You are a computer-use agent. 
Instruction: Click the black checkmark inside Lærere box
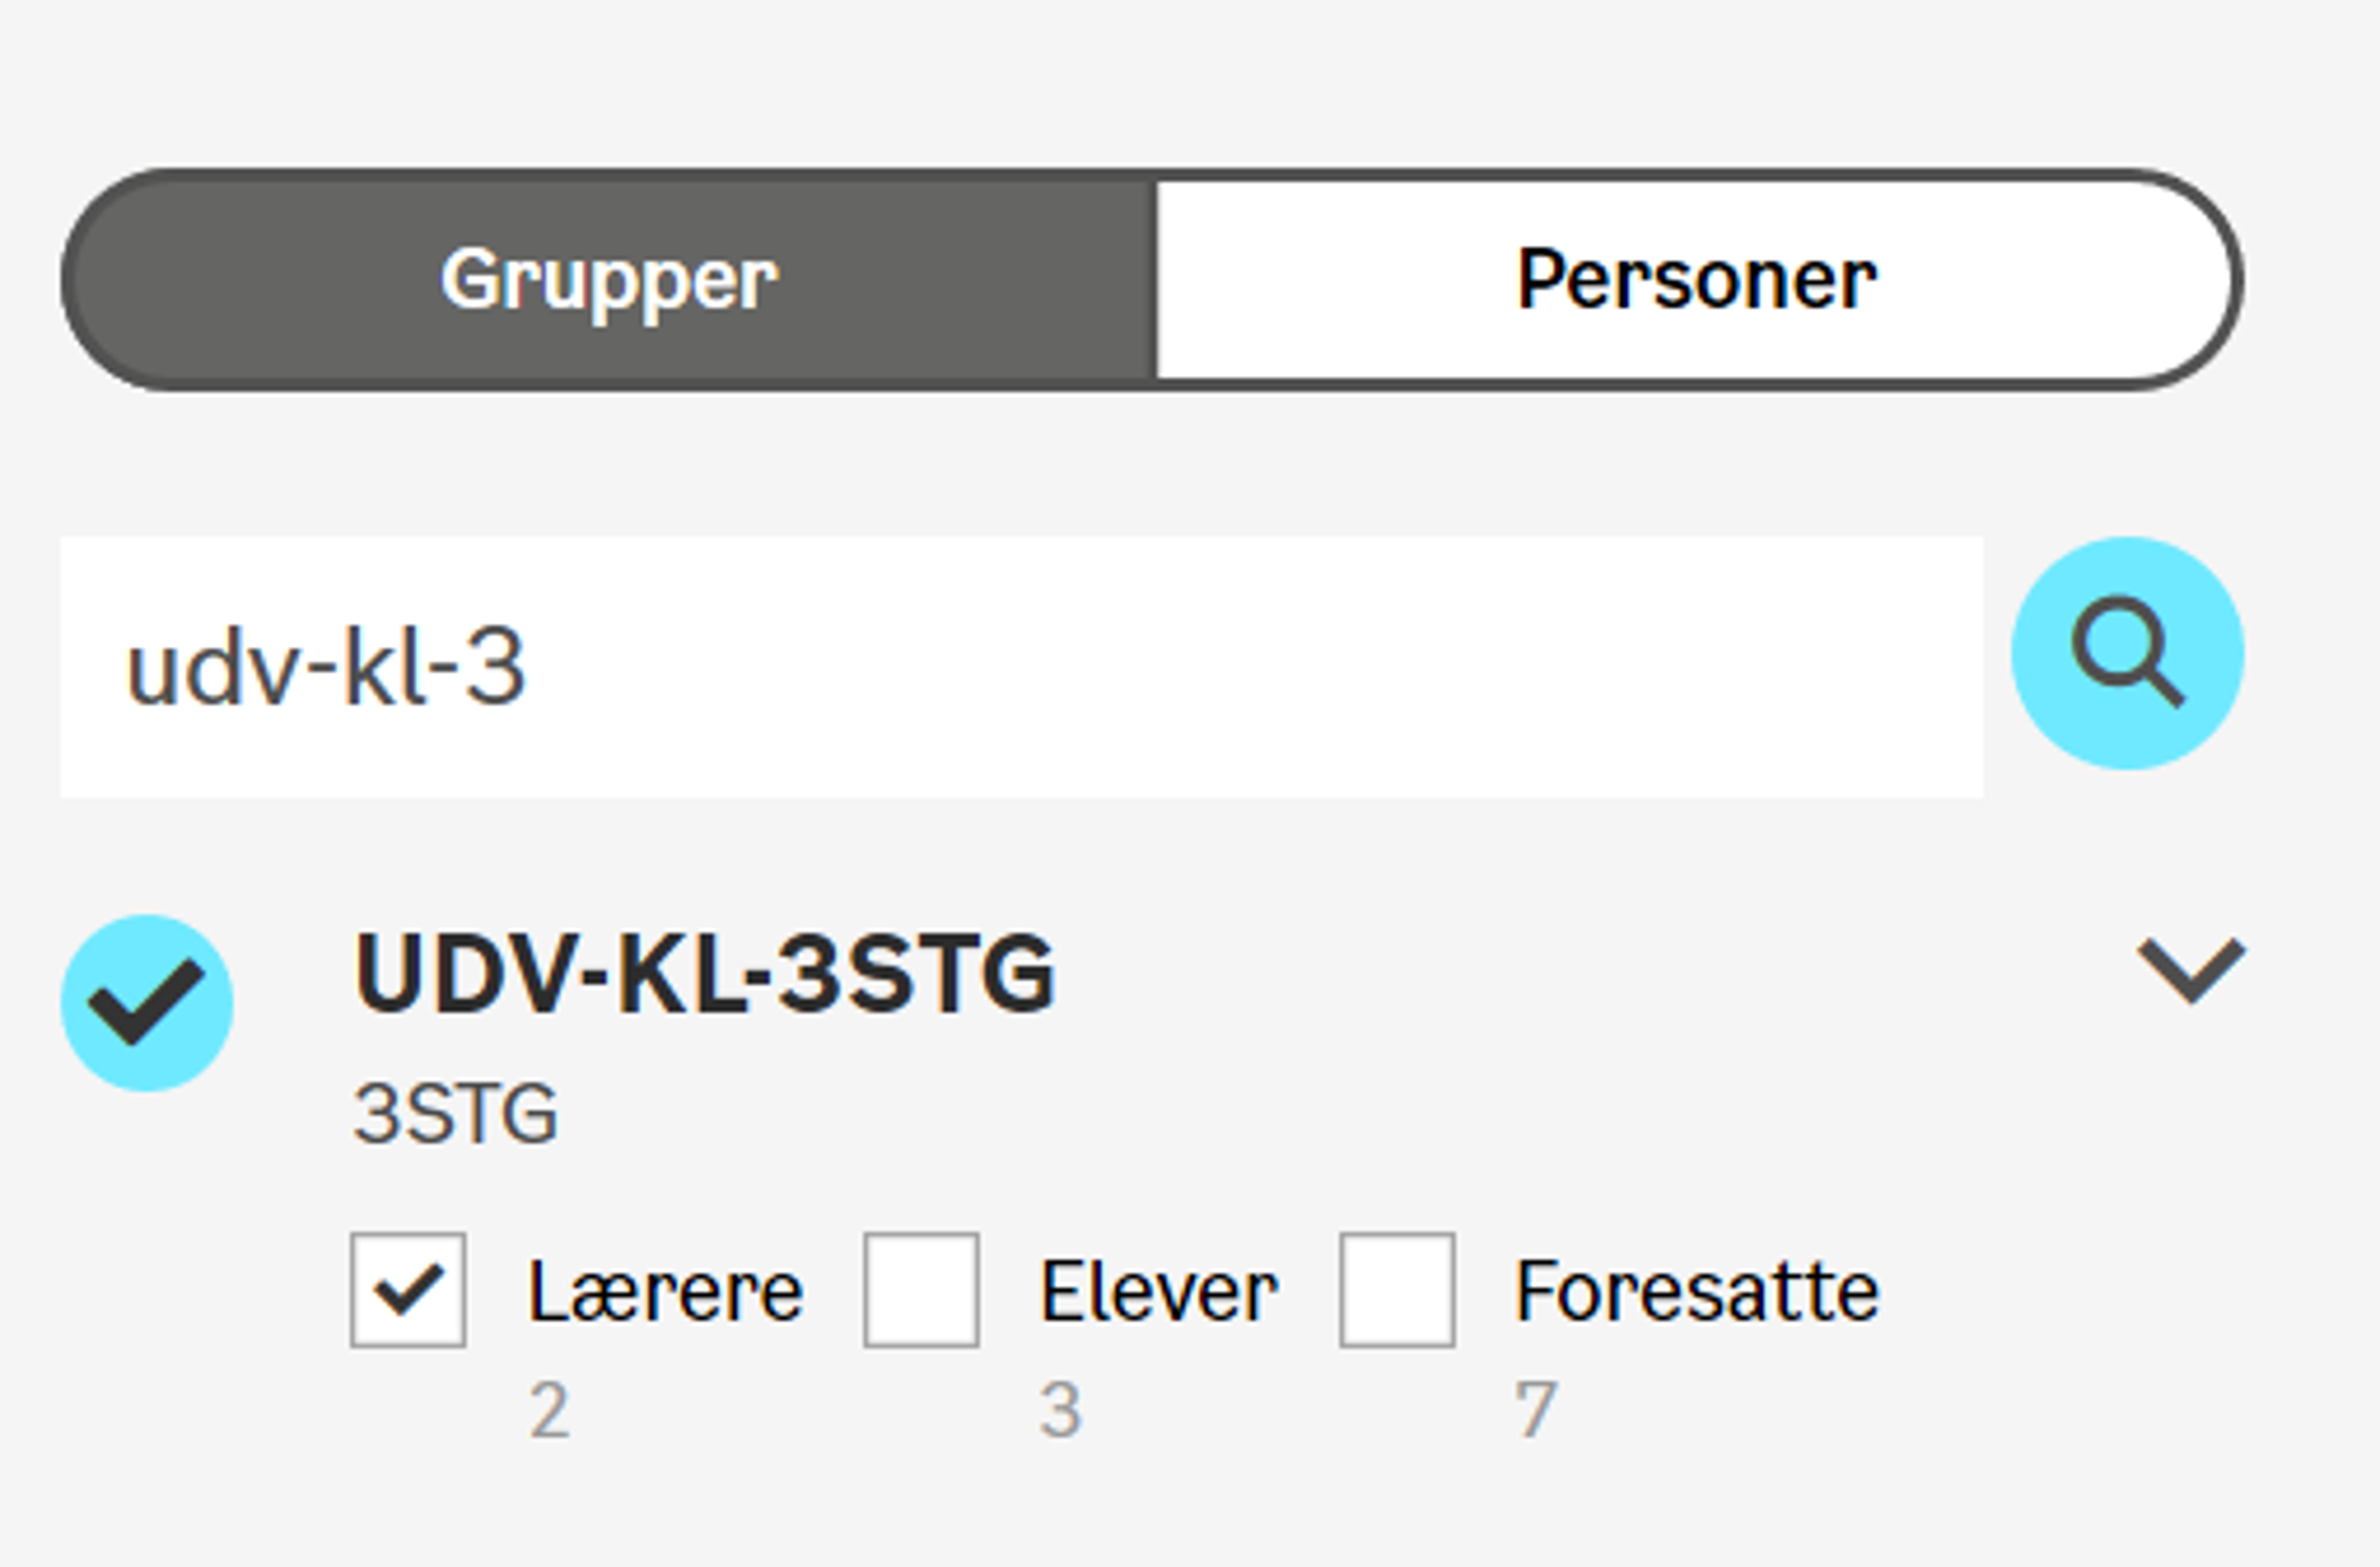[408, 1289]
